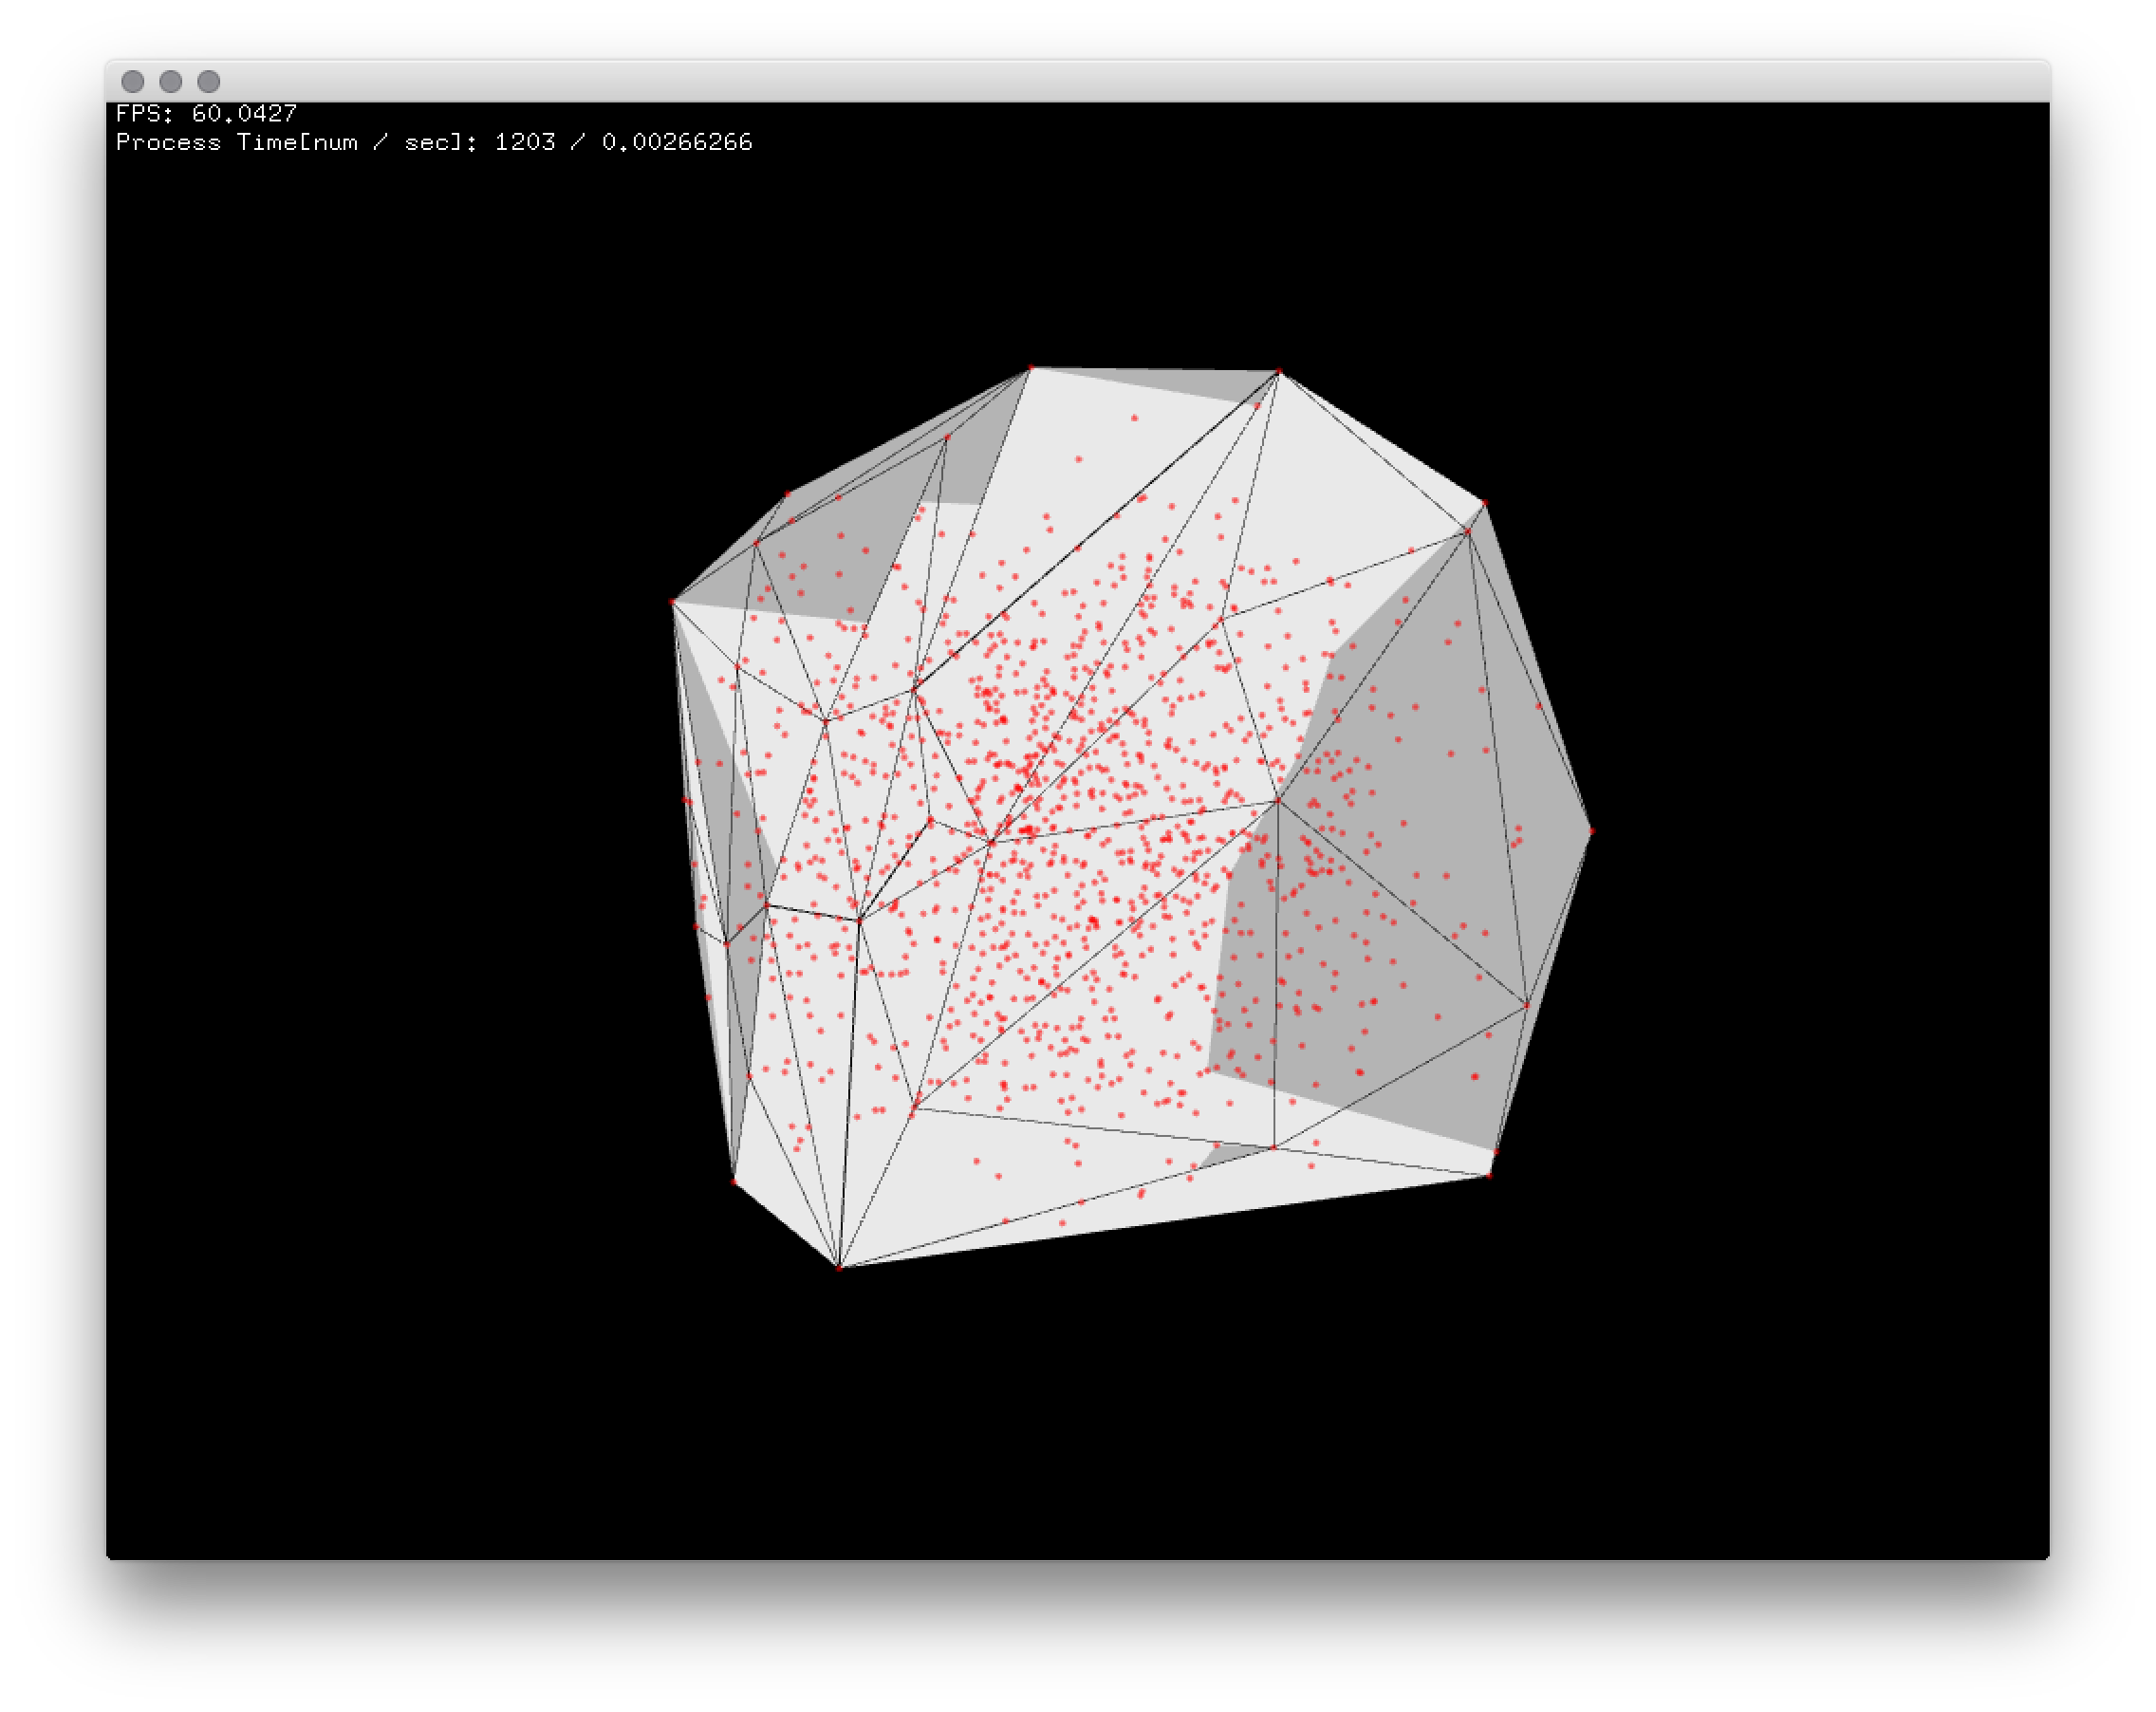Click the Process Time readout text

coord(433,142)
